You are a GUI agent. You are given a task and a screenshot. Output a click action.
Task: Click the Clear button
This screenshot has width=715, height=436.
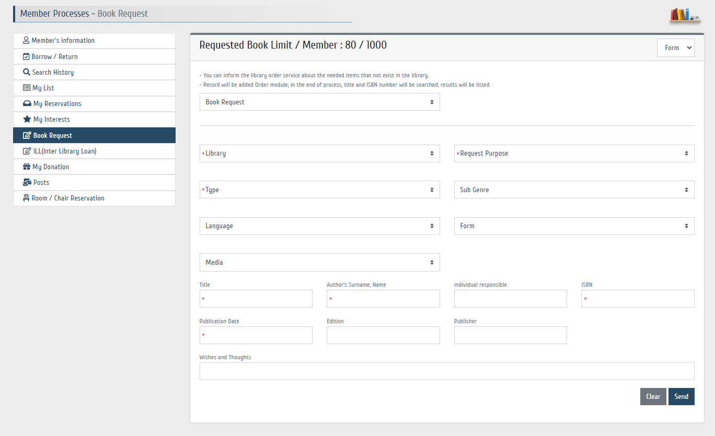click(653, 396)
